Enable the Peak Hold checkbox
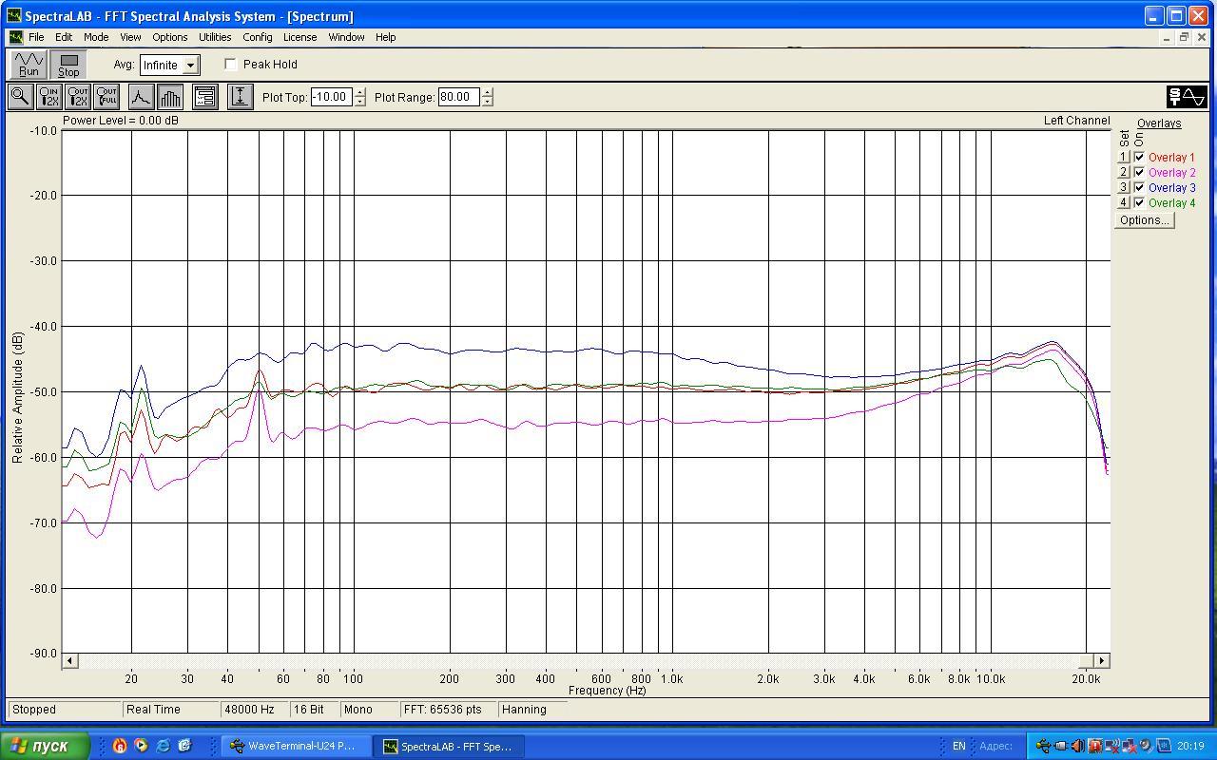Viewport: 1217px width, 760px height. [231, 65]
